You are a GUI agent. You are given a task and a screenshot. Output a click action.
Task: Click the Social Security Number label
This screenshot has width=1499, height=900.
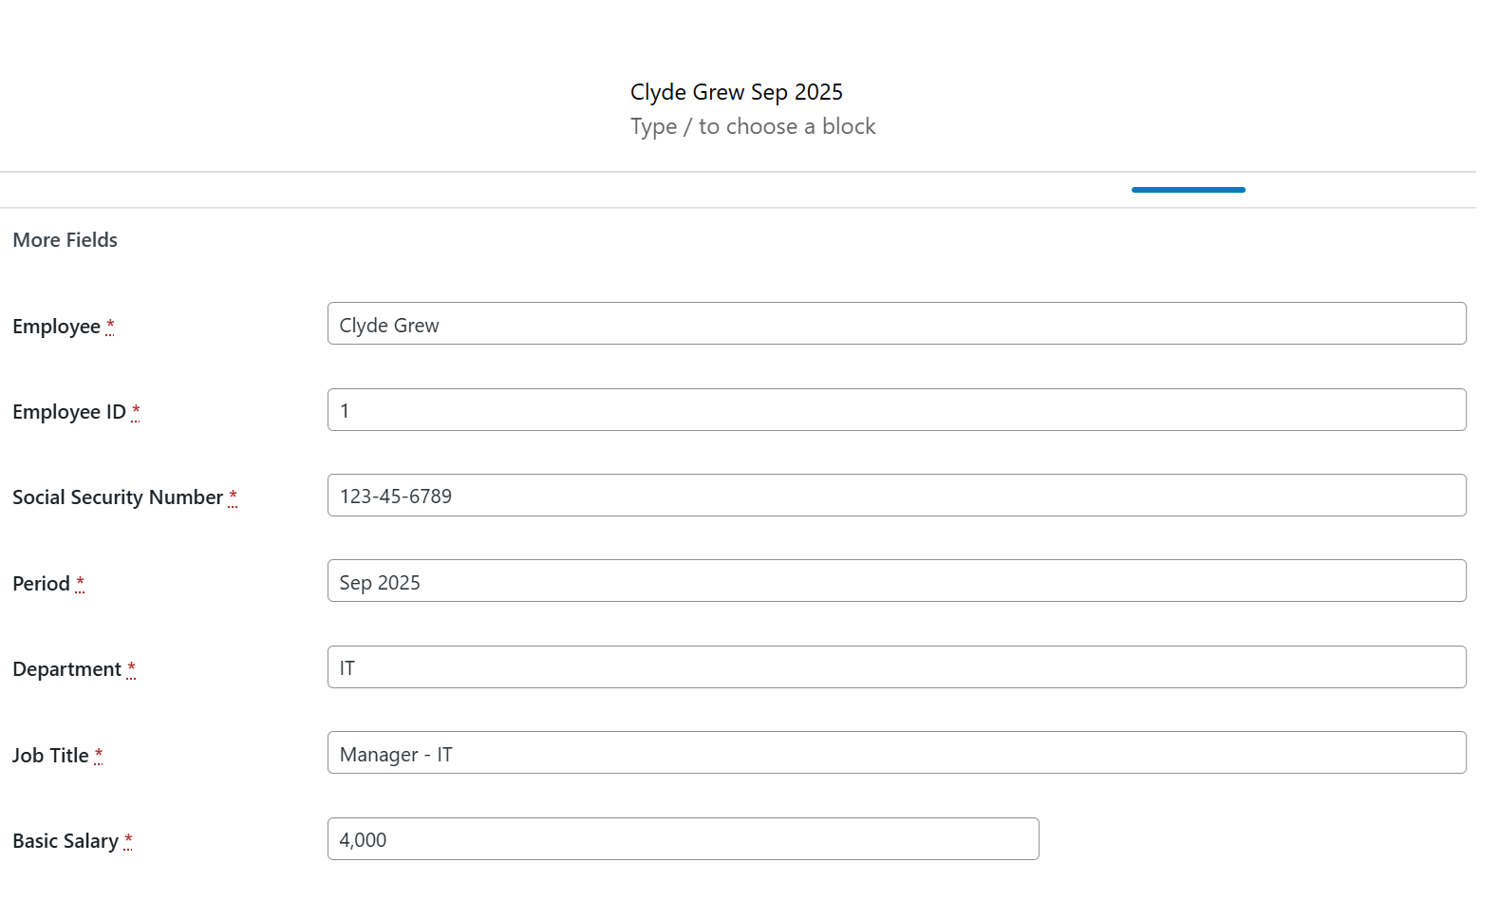tap(118, 497)
